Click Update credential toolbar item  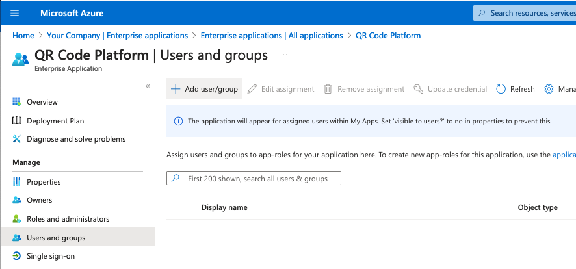click(x=451, y=89)
